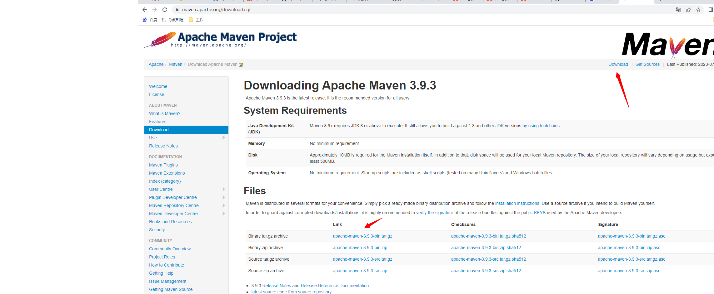The height and width of the screenshot is (294, 714).
Task: Click the share page icon
Action: click(x=688, y=10)
